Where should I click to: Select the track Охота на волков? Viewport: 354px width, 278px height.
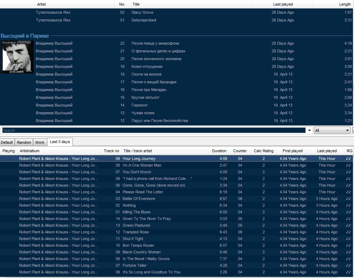point(146,74)
